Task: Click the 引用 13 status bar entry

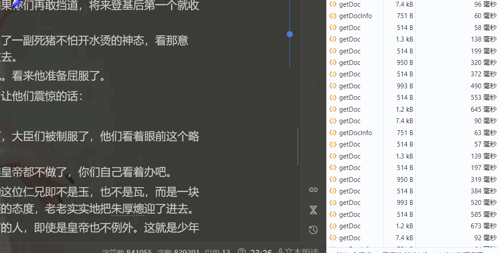Action: point(217,251)
